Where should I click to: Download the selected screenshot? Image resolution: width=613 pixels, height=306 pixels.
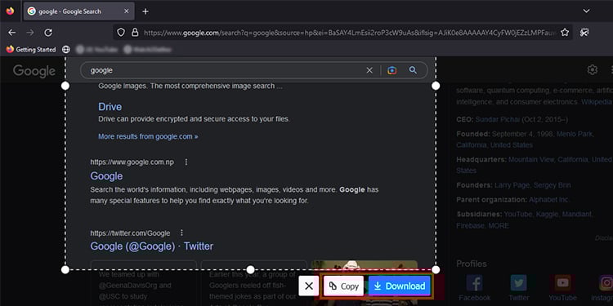399,286
